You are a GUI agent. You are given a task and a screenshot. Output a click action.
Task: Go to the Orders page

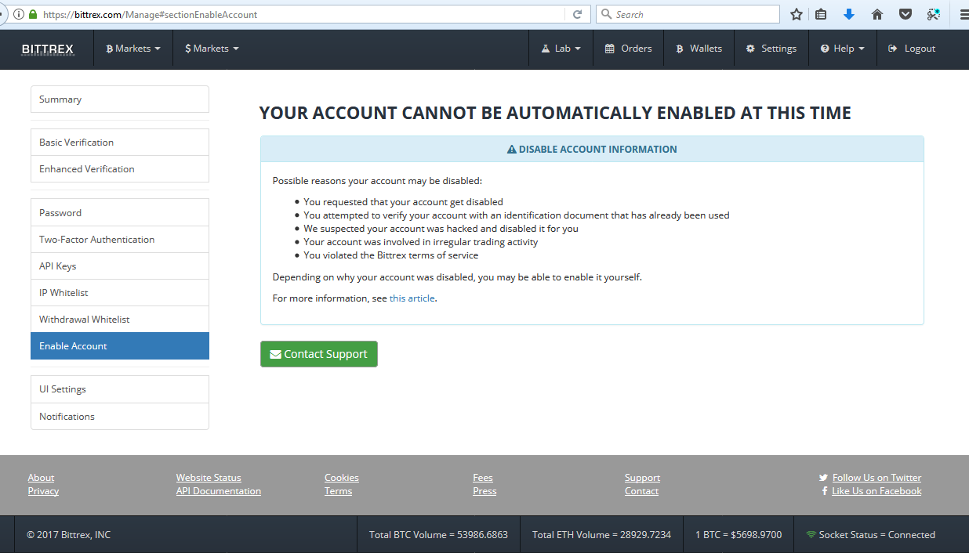click(x=628, y=49)
